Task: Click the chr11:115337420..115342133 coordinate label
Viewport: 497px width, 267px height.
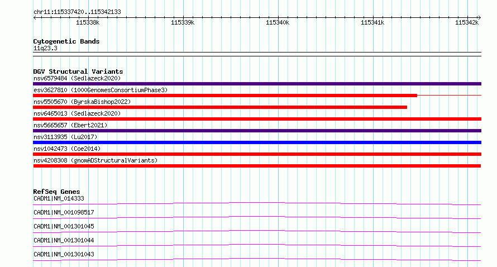Action: pos(77,12)
